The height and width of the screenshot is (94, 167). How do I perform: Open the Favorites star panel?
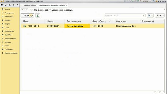click(6, 5)
